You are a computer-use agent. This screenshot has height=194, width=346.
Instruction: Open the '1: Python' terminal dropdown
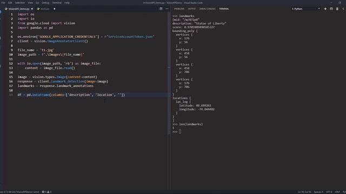coord(305,9)
